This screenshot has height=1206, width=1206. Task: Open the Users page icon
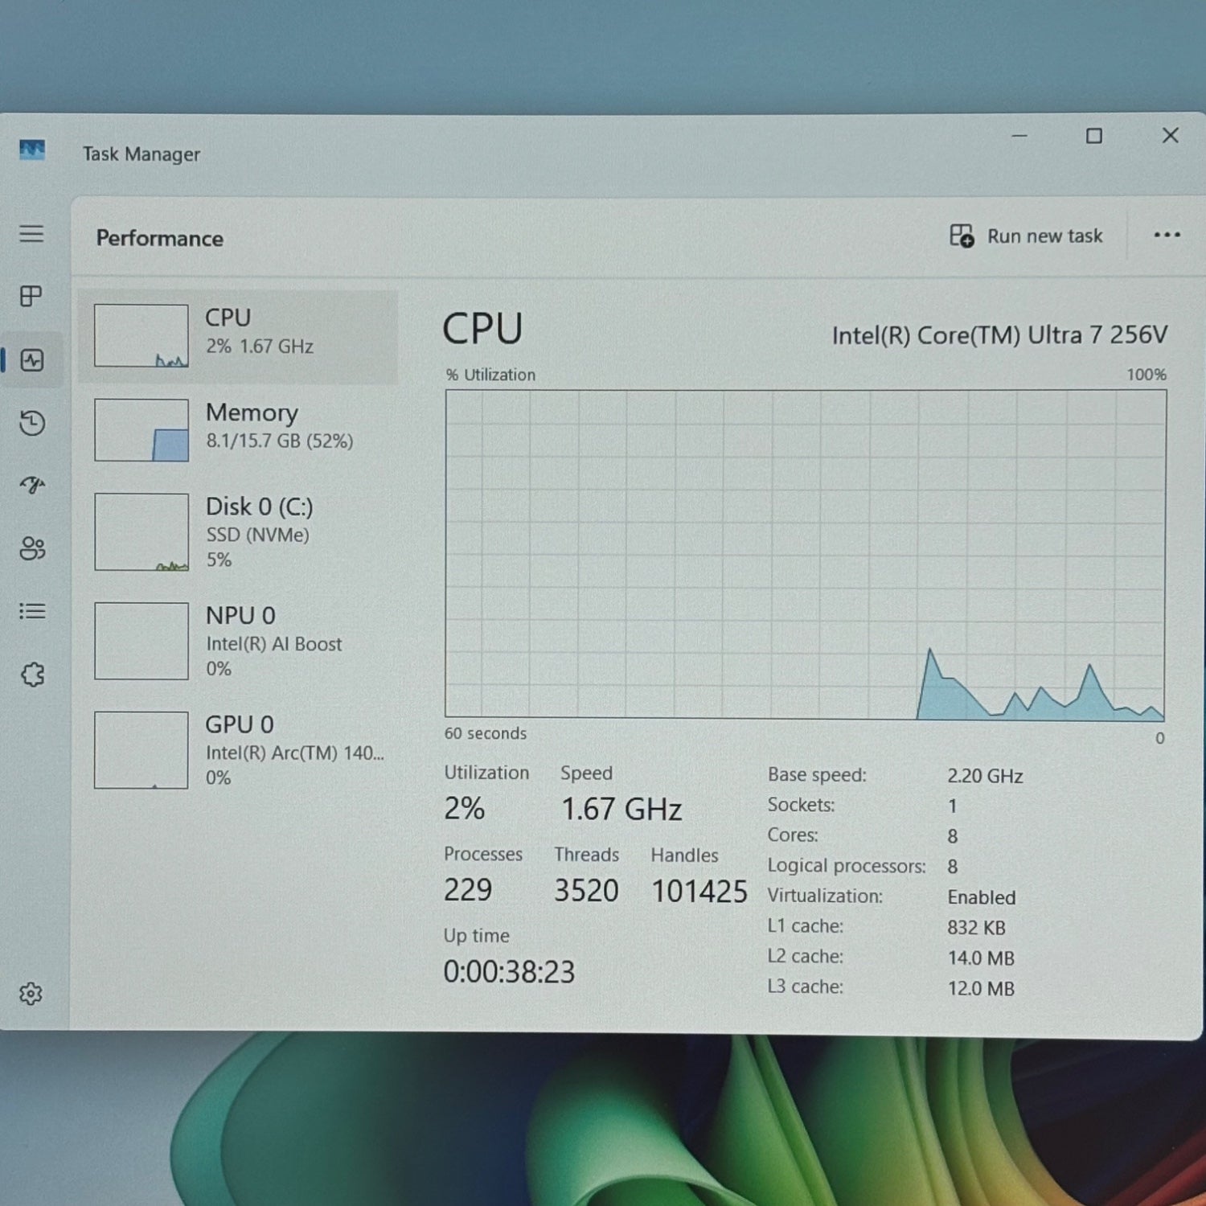pyautogui.click(x=32, y=548)
